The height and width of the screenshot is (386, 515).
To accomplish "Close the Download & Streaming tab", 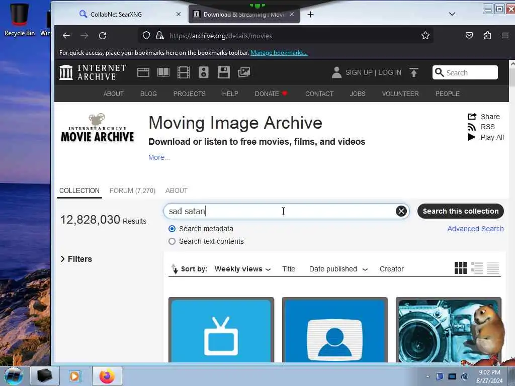I will 292,14.
